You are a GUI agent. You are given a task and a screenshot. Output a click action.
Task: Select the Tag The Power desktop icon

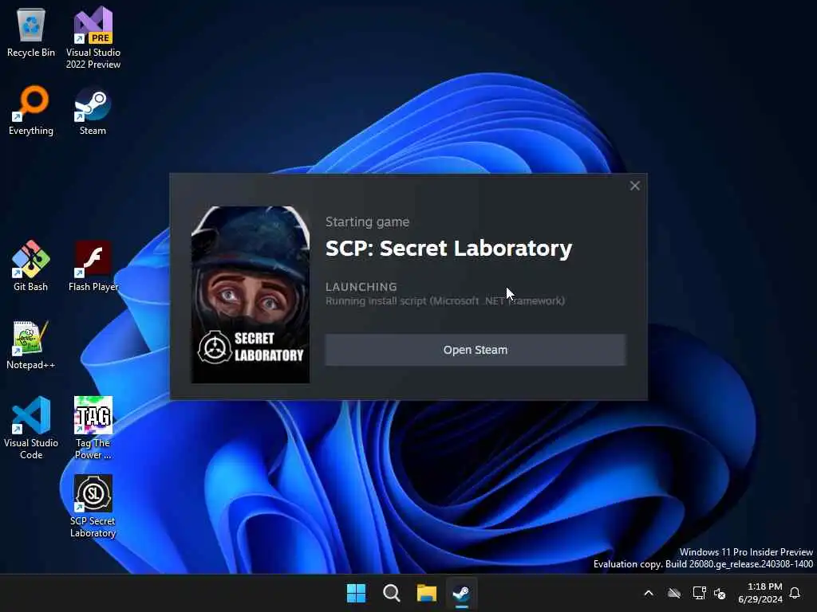[93, 428]
